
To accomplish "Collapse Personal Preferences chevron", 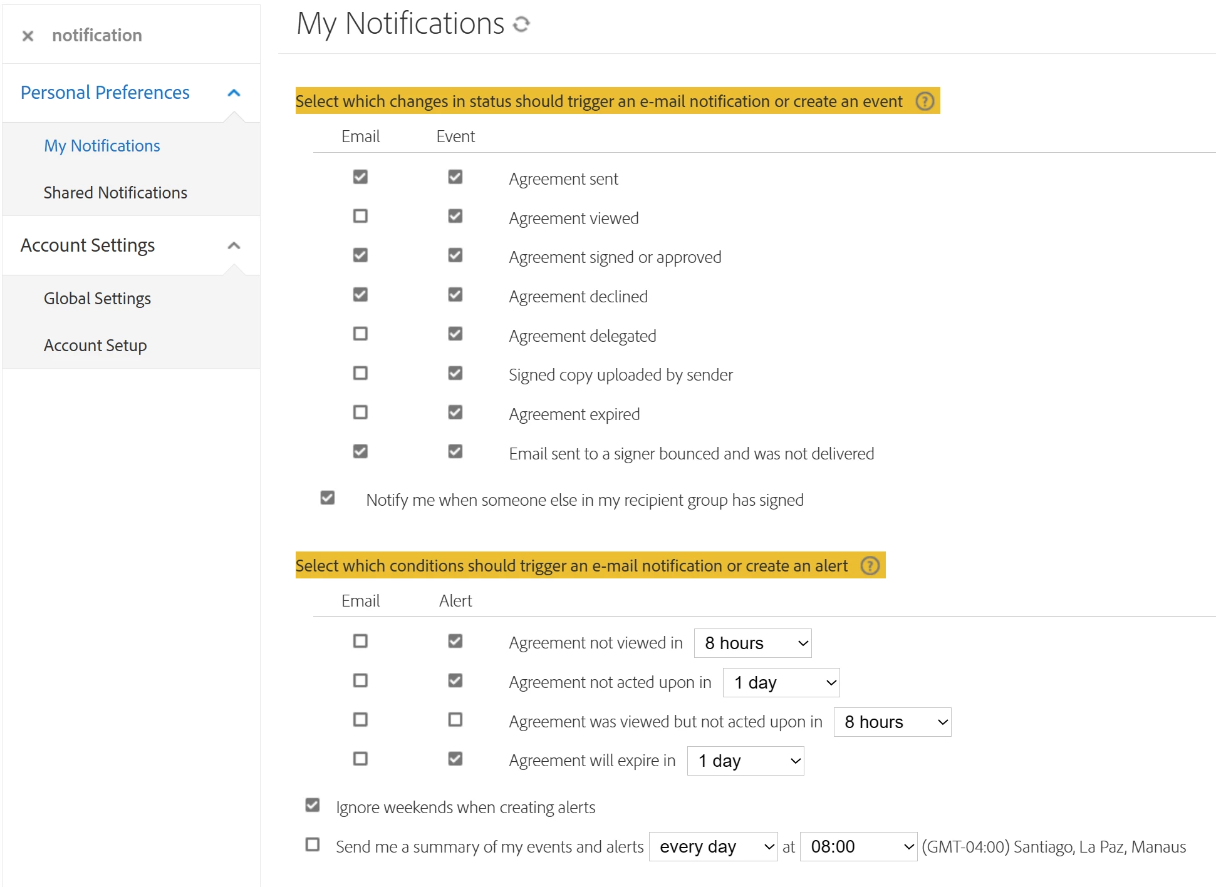I will click(234, 93).
